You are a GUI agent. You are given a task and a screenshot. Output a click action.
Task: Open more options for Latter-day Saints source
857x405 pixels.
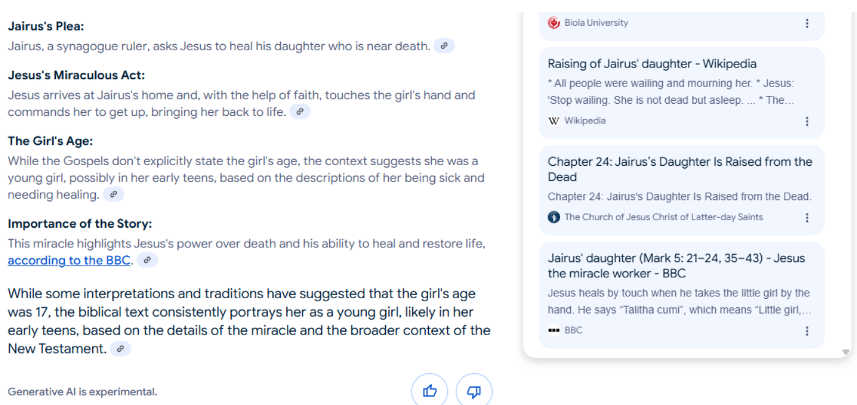click(807, 218)
